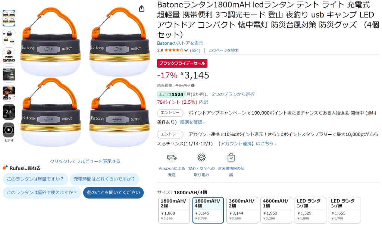The width and height of the screenshot is (382, 228).
Task: Ask Rufus このランタンは軽量ですか？
Action: [35, 179]
